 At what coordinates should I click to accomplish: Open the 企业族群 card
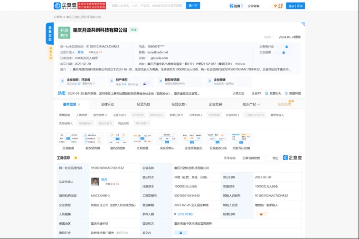coord(81,82)
